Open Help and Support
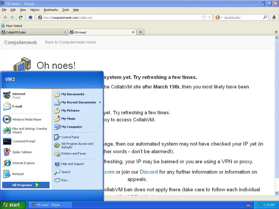The height and width of the screenshot is (209, 279). [x=78, y=164]
